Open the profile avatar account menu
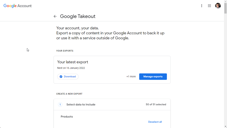Viewport: 227px width, 128px height. [218, 6]
